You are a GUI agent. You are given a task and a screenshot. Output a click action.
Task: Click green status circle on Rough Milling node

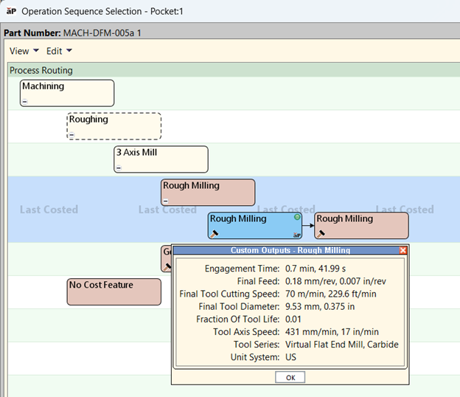tap(297, 218)
